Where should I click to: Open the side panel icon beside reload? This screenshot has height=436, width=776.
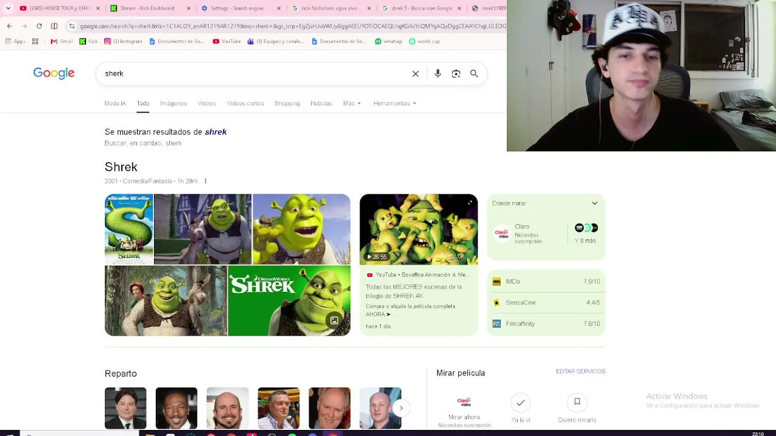click(54, 26)
